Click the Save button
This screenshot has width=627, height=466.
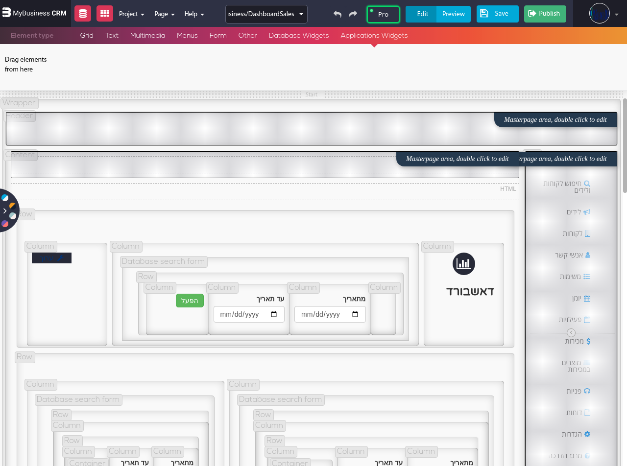click(497, 14)
